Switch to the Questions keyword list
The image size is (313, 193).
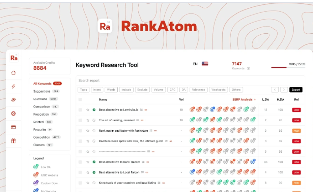(40, 99)
